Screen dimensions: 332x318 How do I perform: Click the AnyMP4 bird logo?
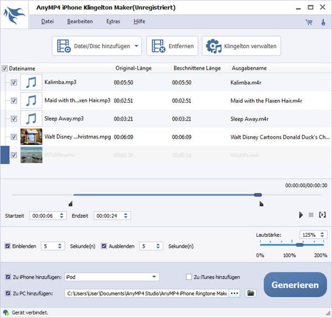point(14,15)
